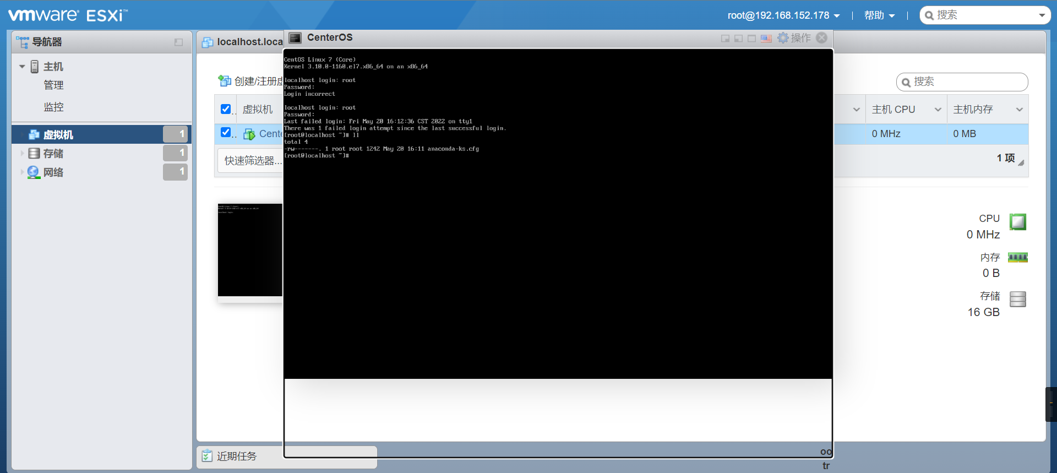Click the 创建/注册 create VM icon
The height and width of the screenshot is (473, 1057).
point(224,81)
